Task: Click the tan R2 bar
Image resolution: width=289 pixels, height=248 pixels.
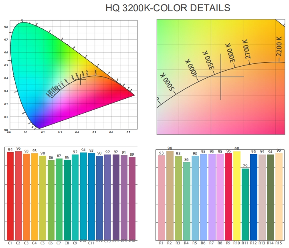Action: point(170,195)
